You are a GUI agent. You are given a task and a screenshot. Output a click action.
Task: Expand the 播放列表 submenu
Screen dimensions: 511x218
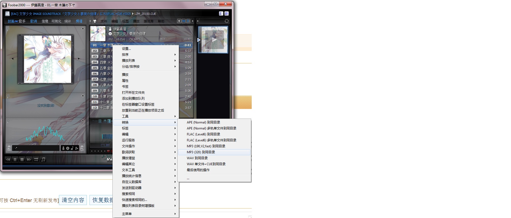(146, 61)
